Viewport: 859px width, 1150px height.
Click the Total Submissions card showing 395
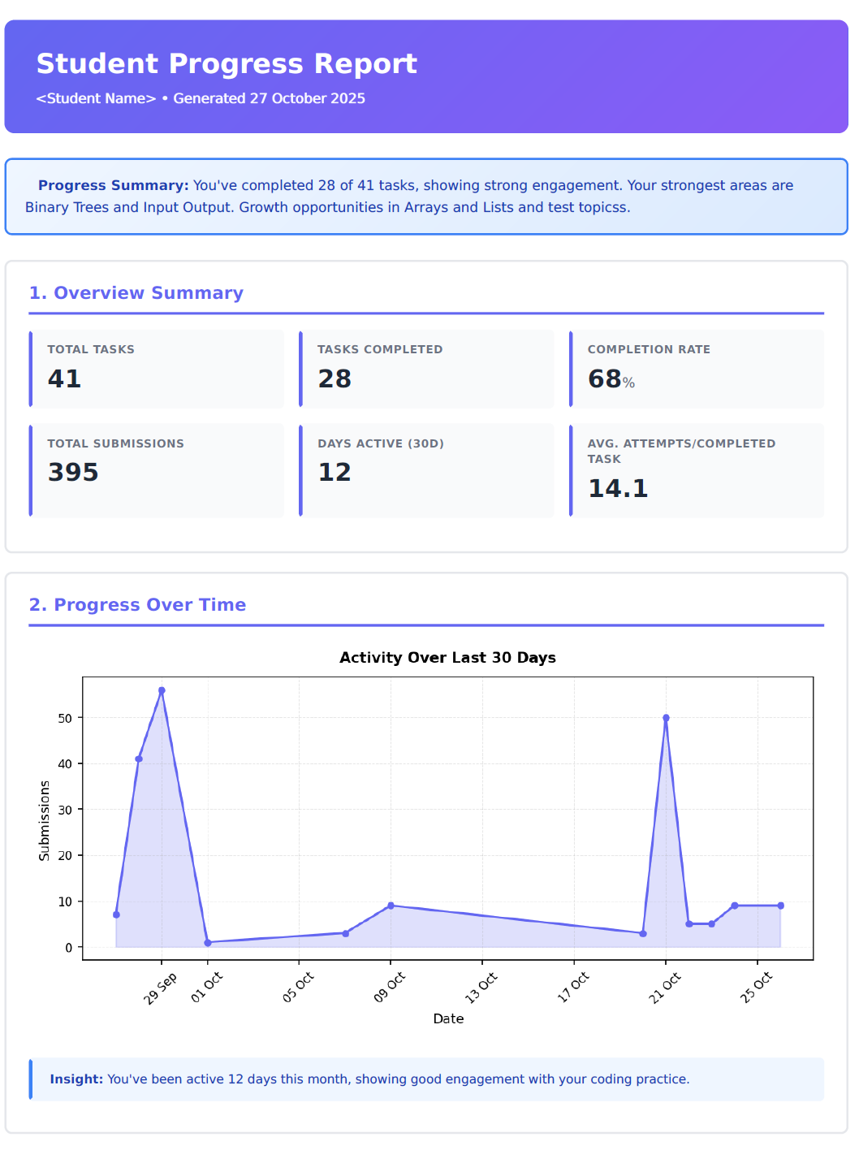(x=157, y=470)
